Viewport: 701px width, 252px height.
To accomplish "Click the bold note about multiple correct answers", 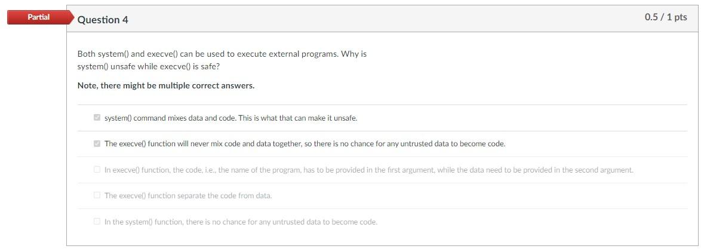I will click(166, 86).
